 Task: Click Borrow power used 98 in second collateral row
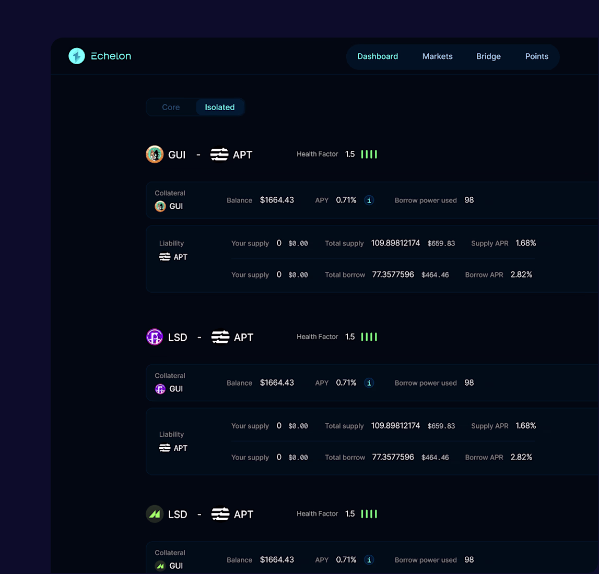pos(469,382)
